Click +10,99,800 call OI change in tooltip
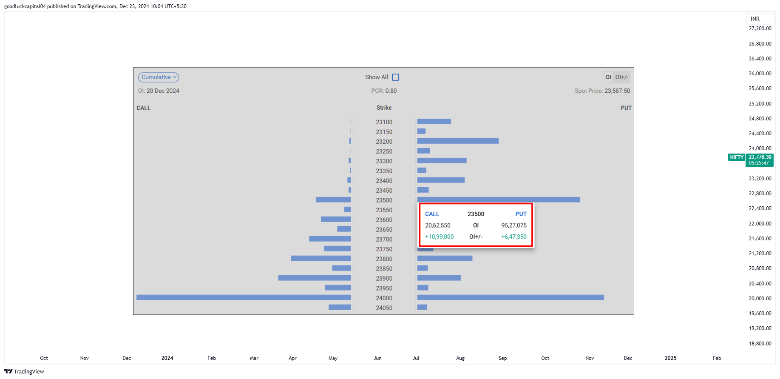Screen dimensions: 780x379 (x=440, y=237)
